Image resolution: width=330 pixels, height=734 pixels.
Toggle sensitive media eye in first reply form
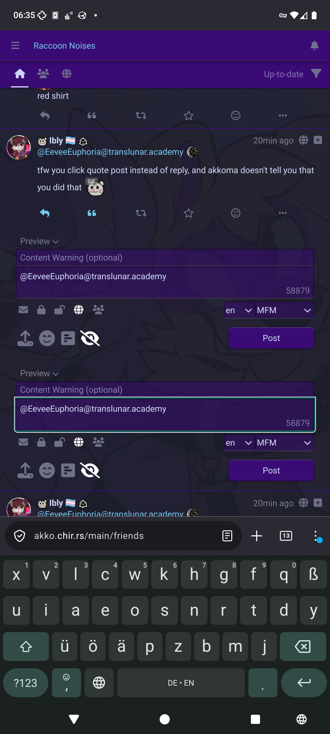(90, 338)
